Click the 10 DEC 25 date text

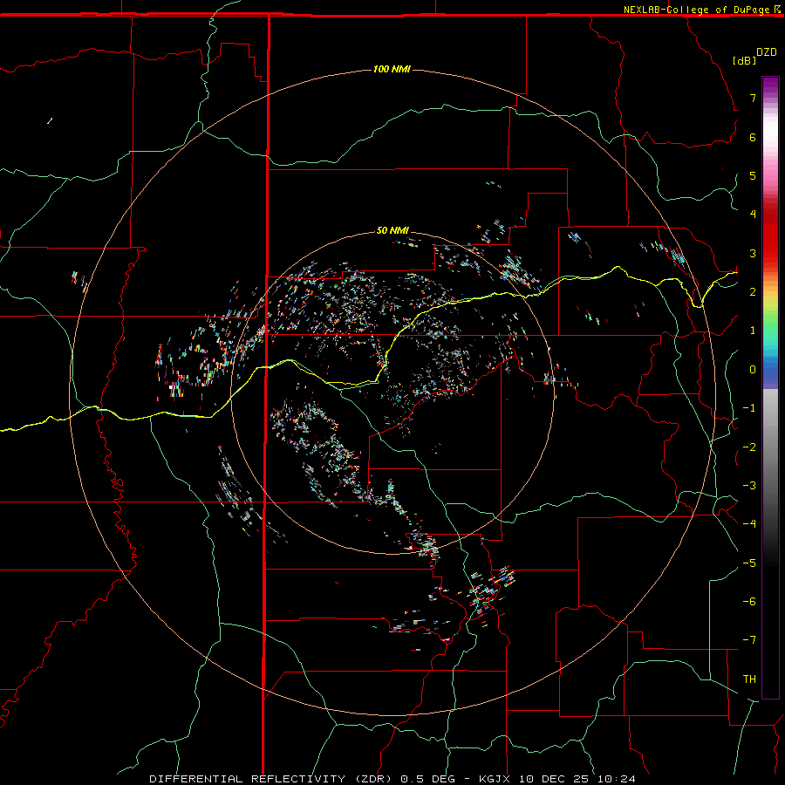pyautogui.click(x=554, y=779)
